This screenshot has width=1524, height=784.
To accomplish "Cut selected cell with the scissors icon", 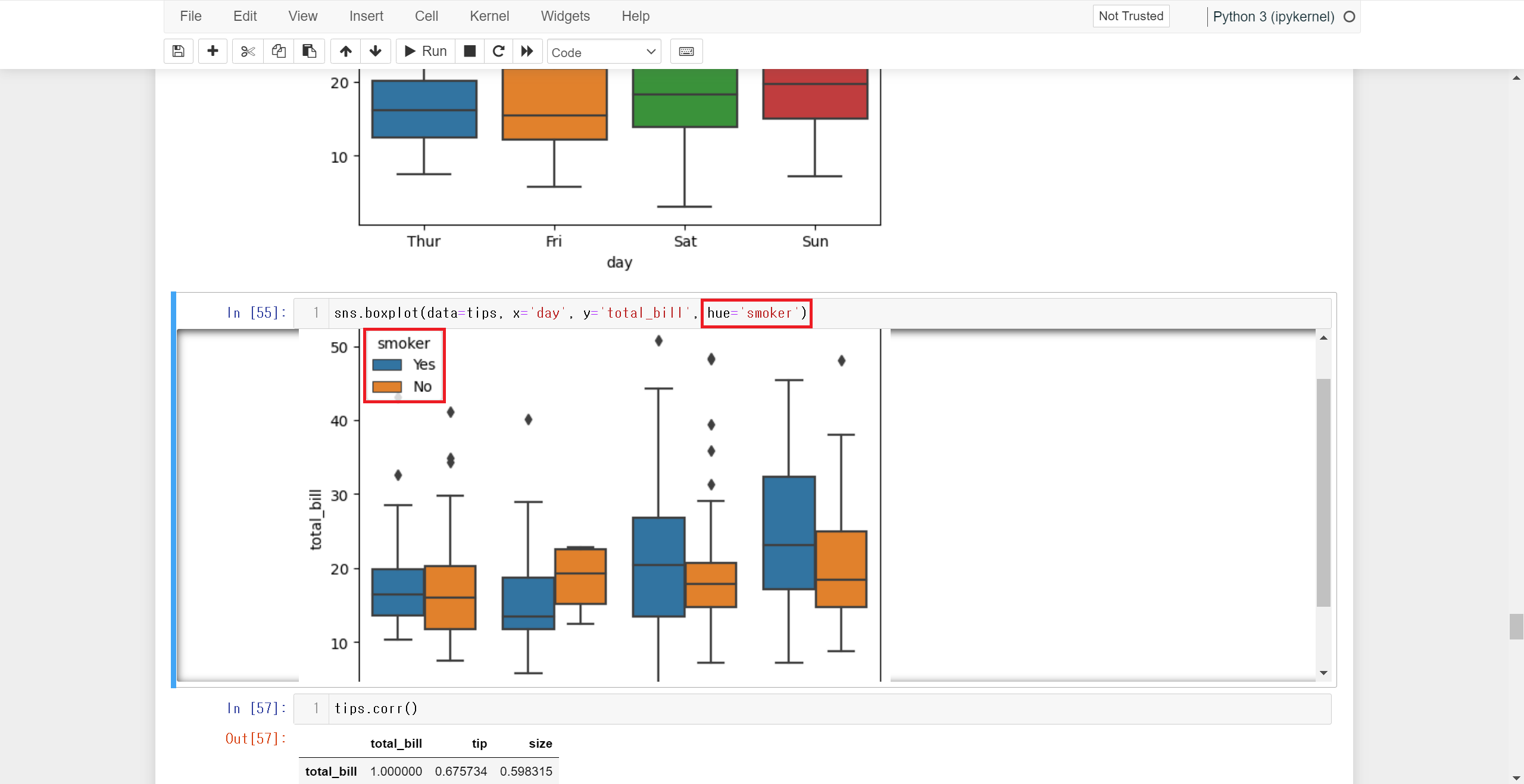I will click(x=248, y=51).
